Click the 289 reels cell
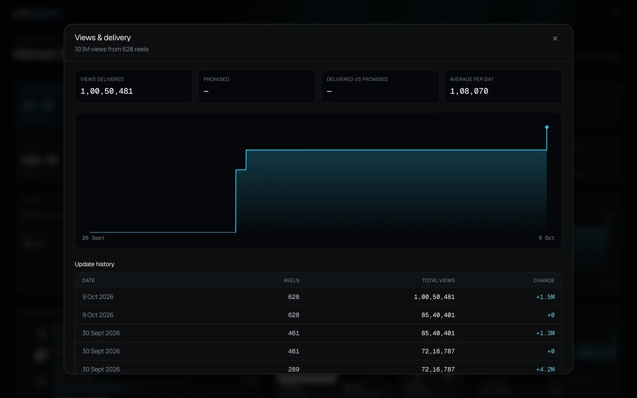Screen dimensions: 637x398 click(x=294, y=369)
